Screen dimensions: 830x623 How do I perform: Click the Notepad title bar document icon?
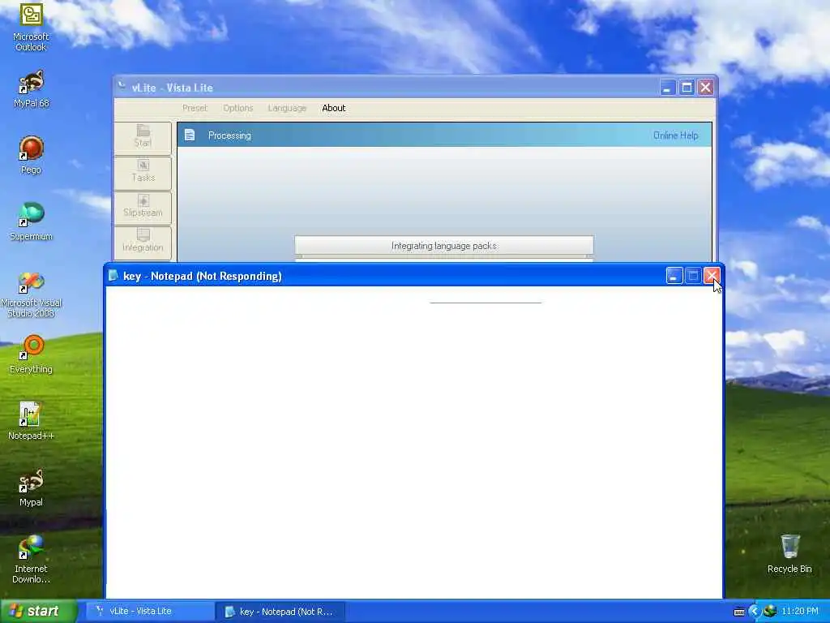pos(113,275)
